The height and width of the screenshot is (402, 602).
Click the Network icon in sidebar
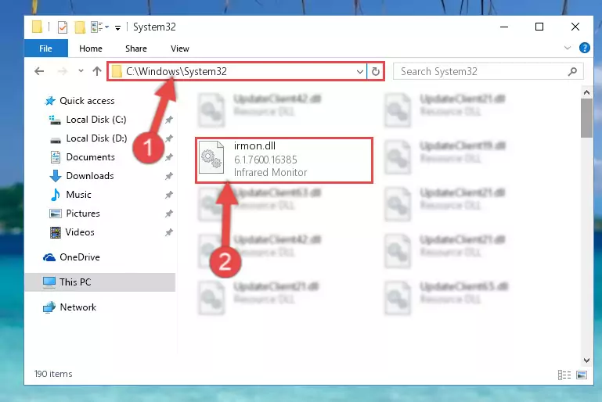click(49, 307)
